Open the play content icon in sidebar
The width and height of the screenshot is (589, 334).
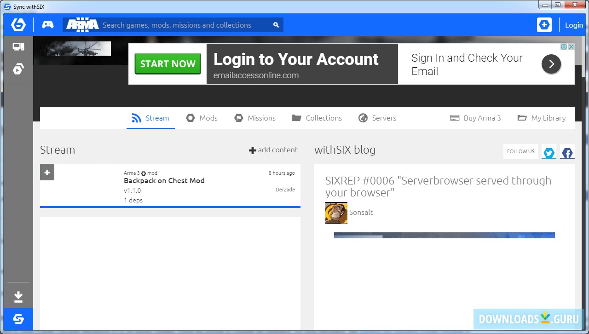tap(18, 69)
